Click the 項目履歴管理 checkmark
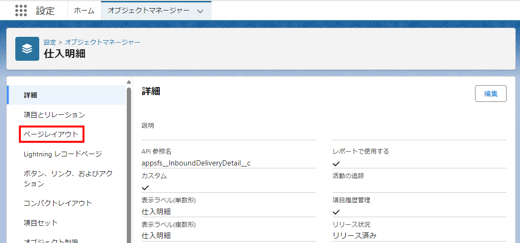This screenshot has width=520, height=243. click(x=336, y=212)
